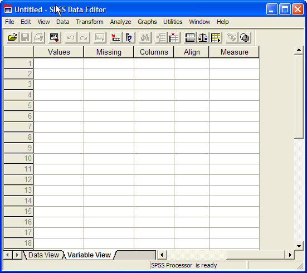Screen dimensions: 307x273
Task: Click the Go to Case icon
Action: point(116,37)
